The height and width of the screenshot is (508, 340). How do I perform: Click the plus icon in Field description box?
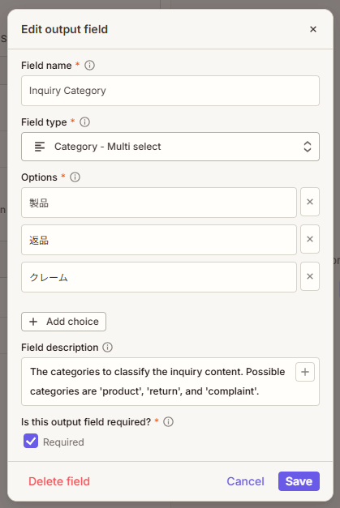coord(305,372)
